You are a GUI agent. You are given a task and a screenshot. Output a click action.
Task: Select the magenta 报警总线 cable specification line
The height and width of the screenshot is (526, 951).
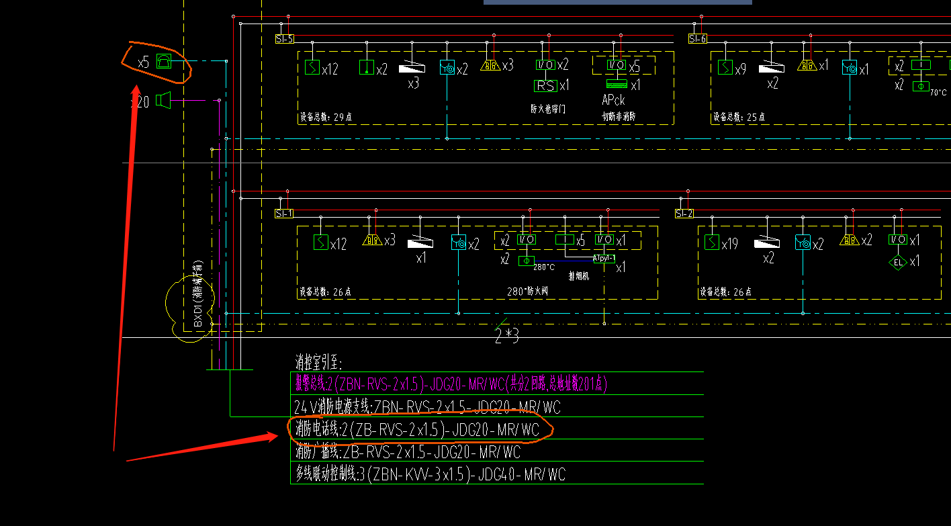click(x=451, y=384)
